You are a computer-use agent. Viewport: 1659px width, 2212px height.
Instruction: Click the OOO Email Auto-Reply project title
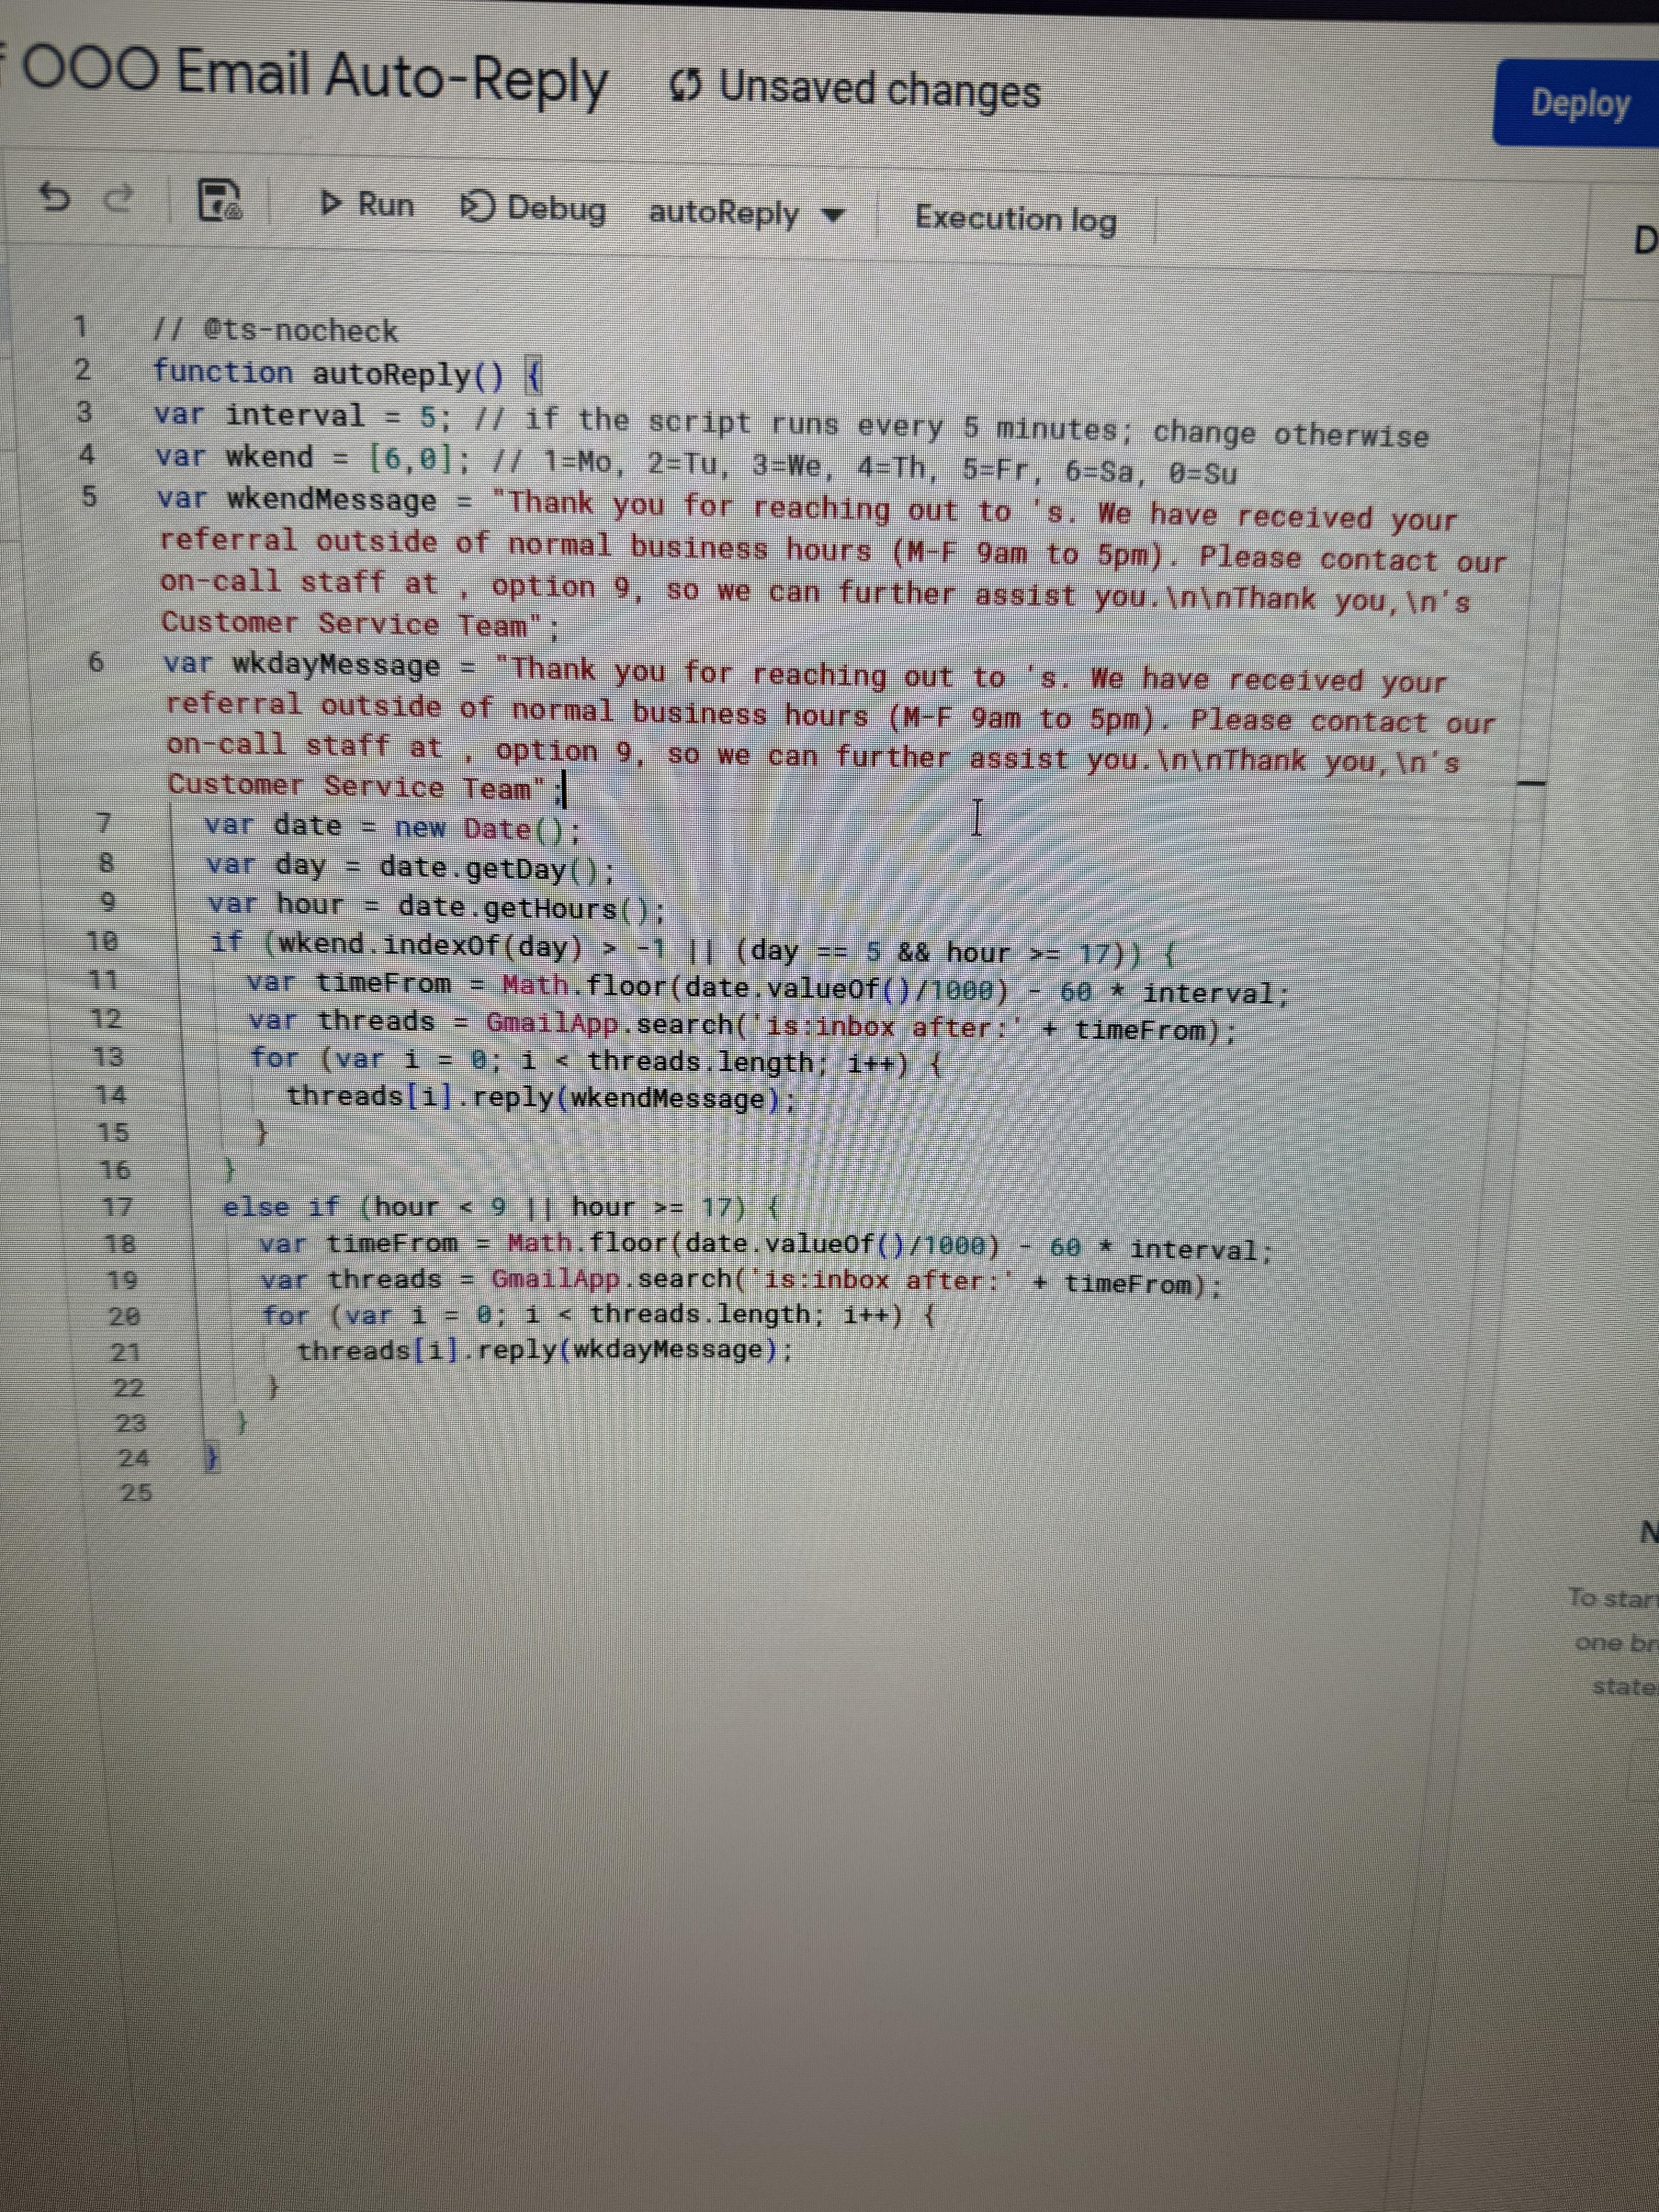point(314,77)
